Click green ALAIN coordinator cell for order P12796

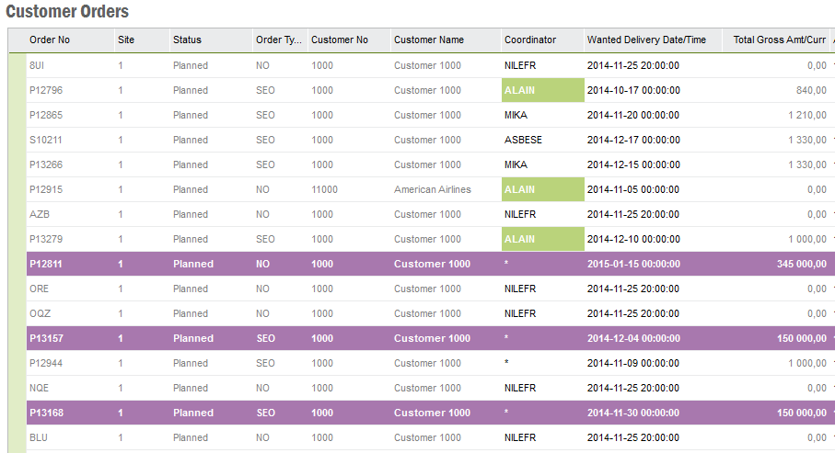pos(542,90)
